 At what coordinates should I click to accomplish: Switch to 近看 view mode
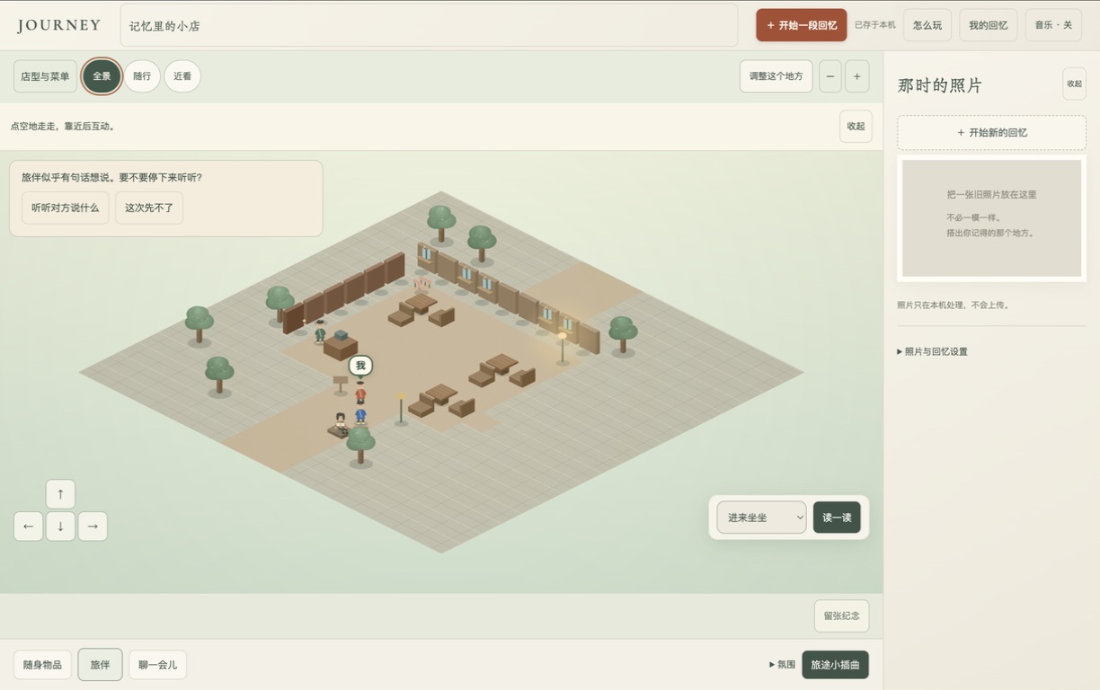[182, 76]
